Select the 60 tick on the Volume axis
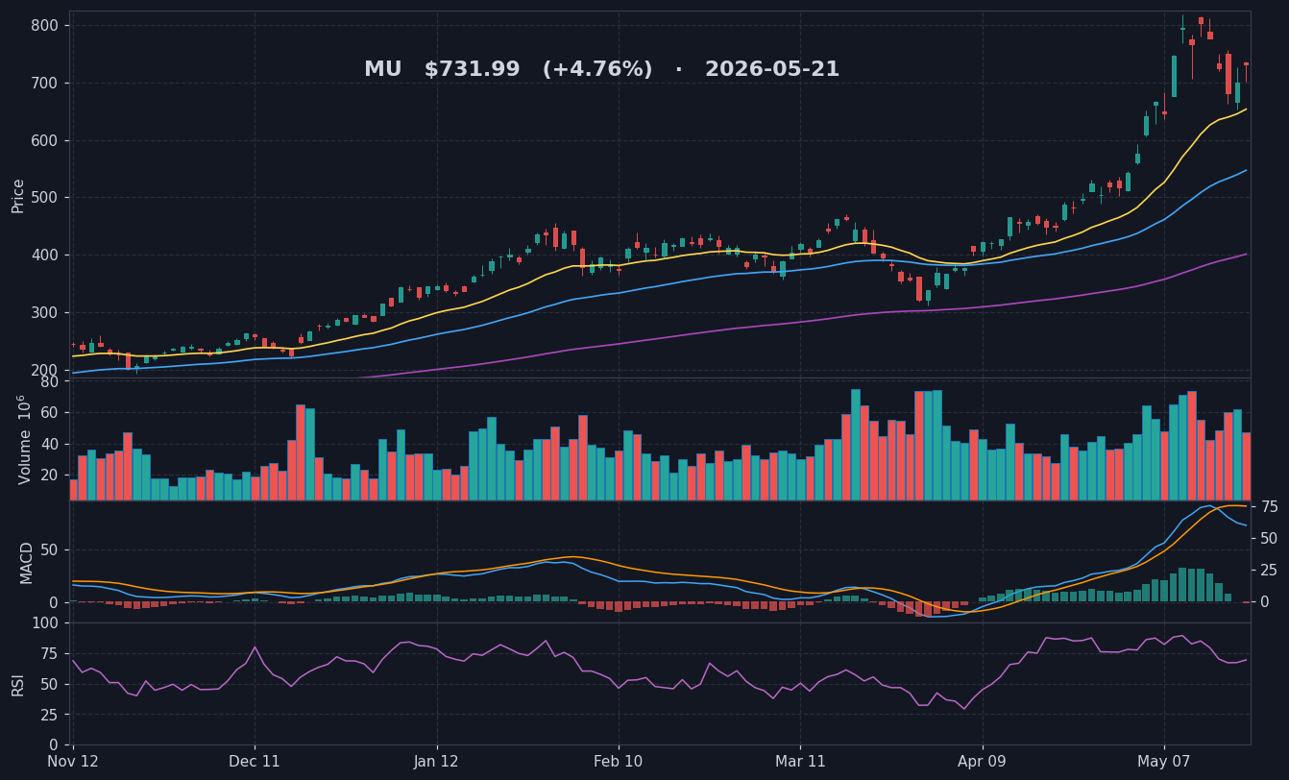1289x780 pixels. tap(50, 413)
